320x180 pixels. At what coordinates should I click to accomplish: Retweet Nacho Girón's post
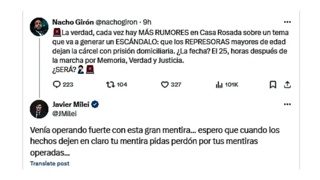click(x=110, y=84)
